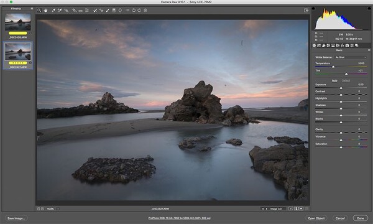Toggle shadow clipping warning on histogram

coord(313,8)
